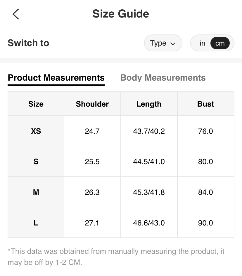
Task: Click the L length value 46.6/43.0
Action: [x=149, y=223]
